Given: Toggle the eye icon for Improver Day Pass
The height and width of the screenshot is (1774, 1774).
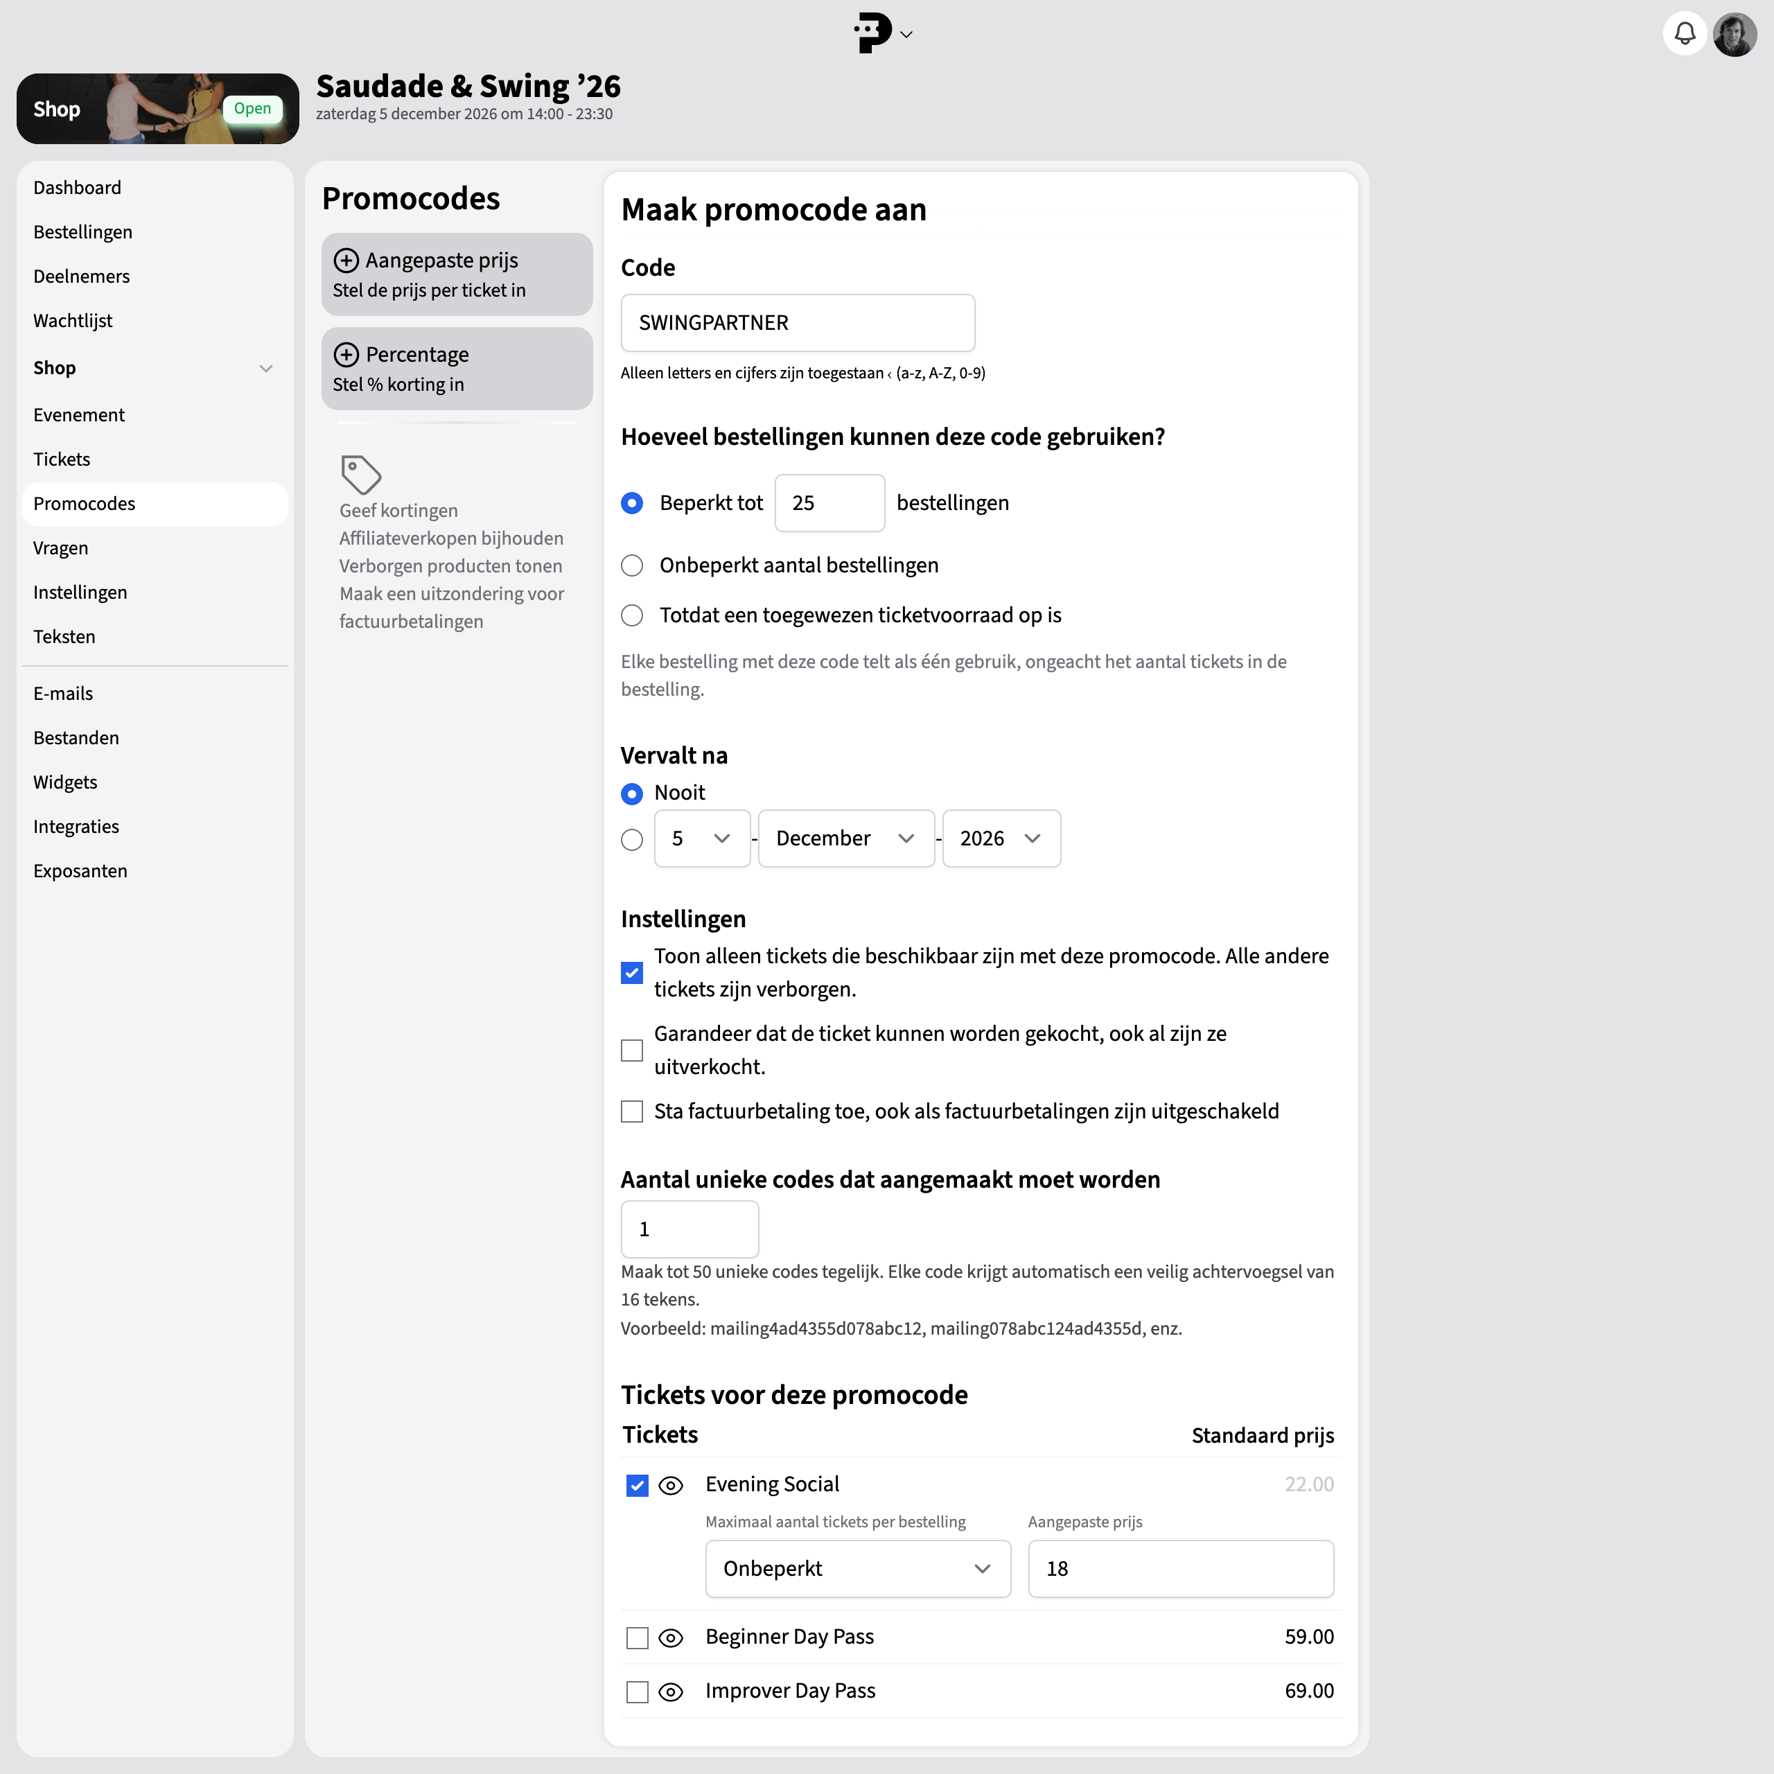Looking at the screenshot, I should coord(671,1692).
